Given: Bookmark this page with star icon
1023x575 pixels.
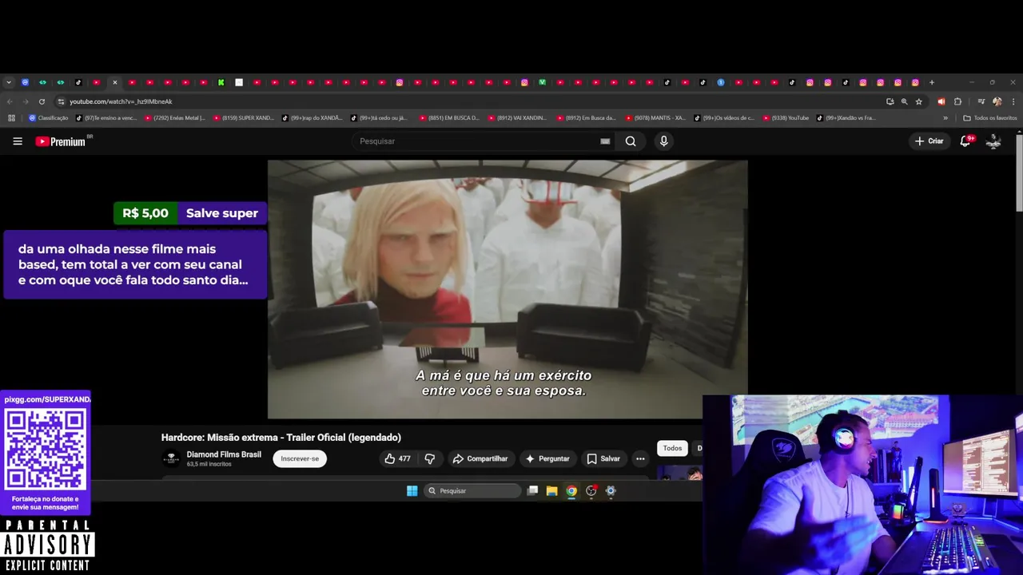Looking at the screenshot, I should tap(919, 101).
